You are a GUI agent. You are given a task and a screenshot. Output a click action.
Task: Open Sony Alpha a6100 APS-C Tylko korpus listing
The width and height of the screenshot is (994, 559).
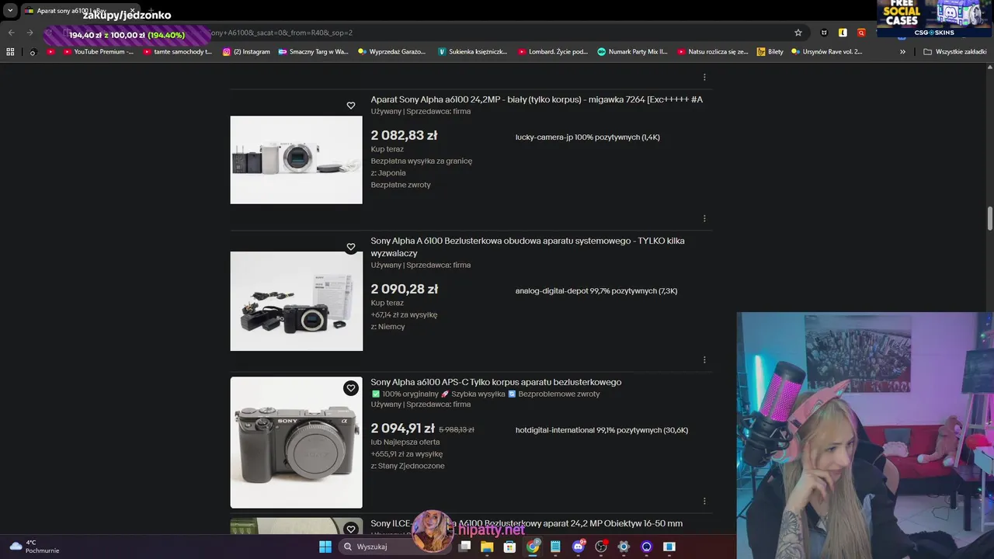[495, 382]
